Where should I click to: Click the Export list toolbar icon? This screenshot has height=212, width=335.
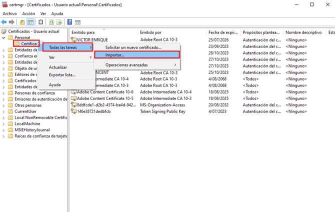(x=59, y=22)
